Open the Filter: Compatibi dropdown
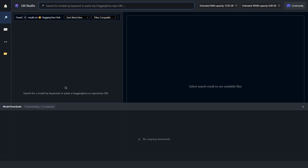The image size is (308, 168). 105,18
